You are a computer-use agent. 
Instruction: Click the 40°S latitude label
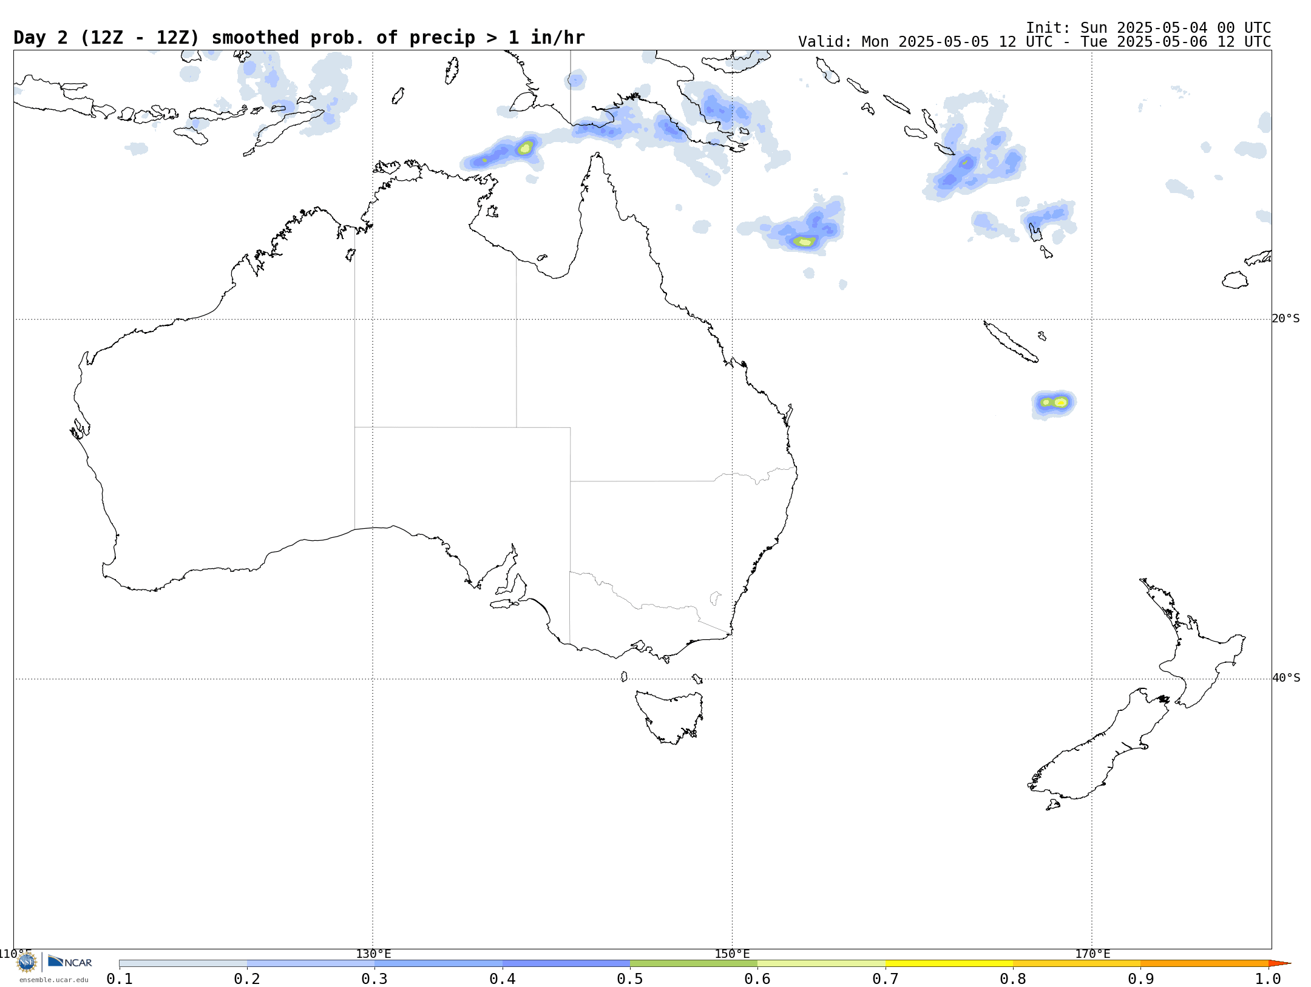(1286, 678)
